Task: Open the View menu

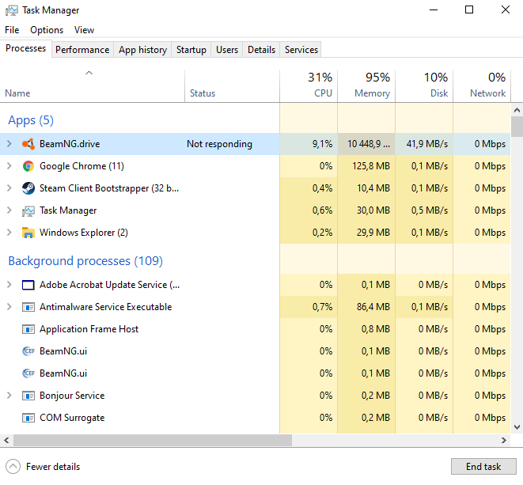Action: click(84, 30)
